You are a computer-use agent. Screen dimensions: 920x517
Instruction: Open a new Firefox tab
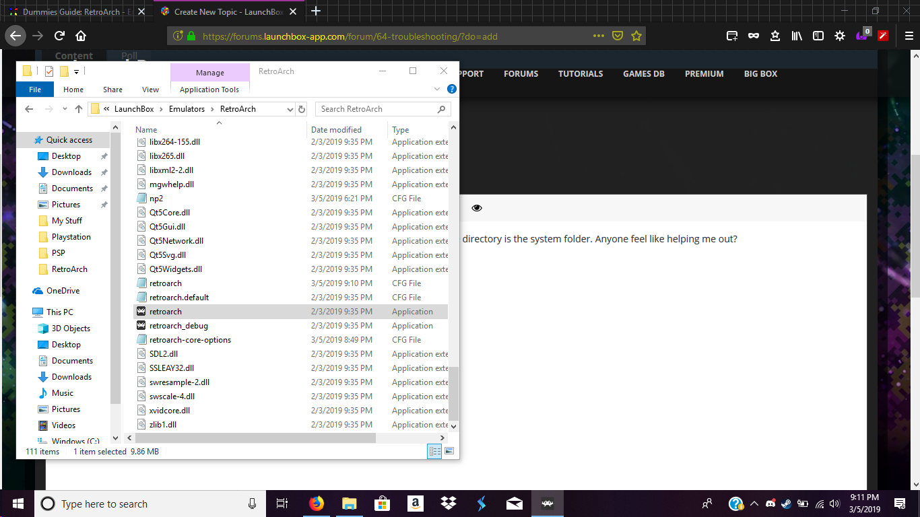316,11
